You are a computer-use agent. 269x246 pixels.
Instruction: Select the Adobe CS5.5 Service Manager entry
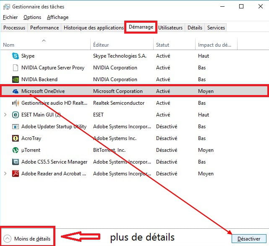[x=54, y=162]
